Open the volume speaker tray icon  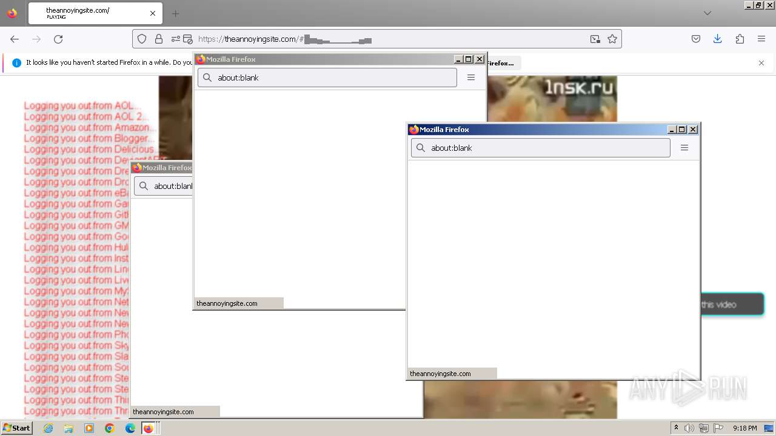(689, 428)
